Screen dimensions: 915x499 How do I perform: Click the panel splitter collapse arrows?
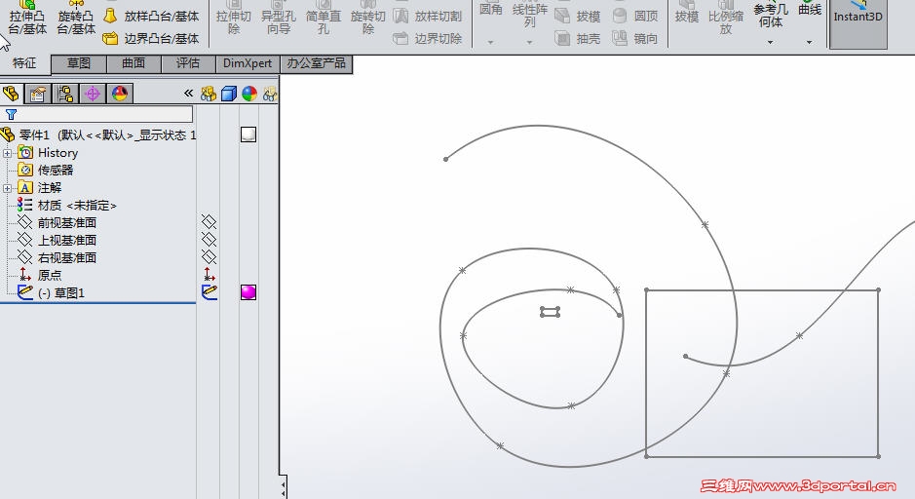[x=283, y=488]
